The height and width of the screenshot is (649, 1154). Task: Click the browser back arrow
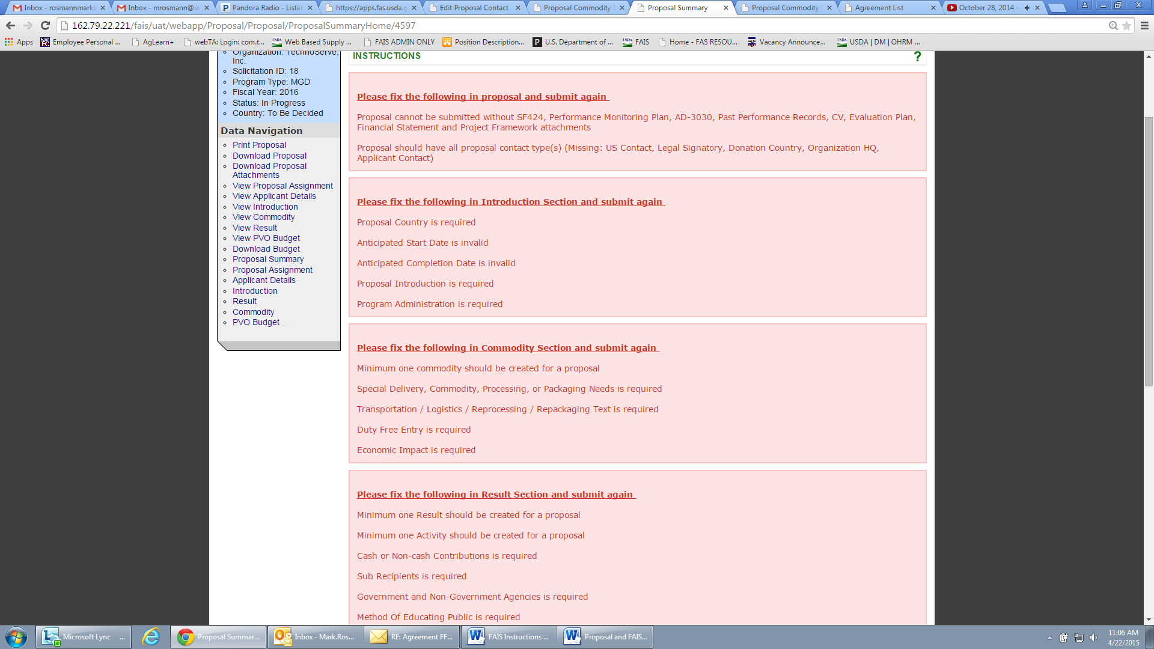[10, 25]
